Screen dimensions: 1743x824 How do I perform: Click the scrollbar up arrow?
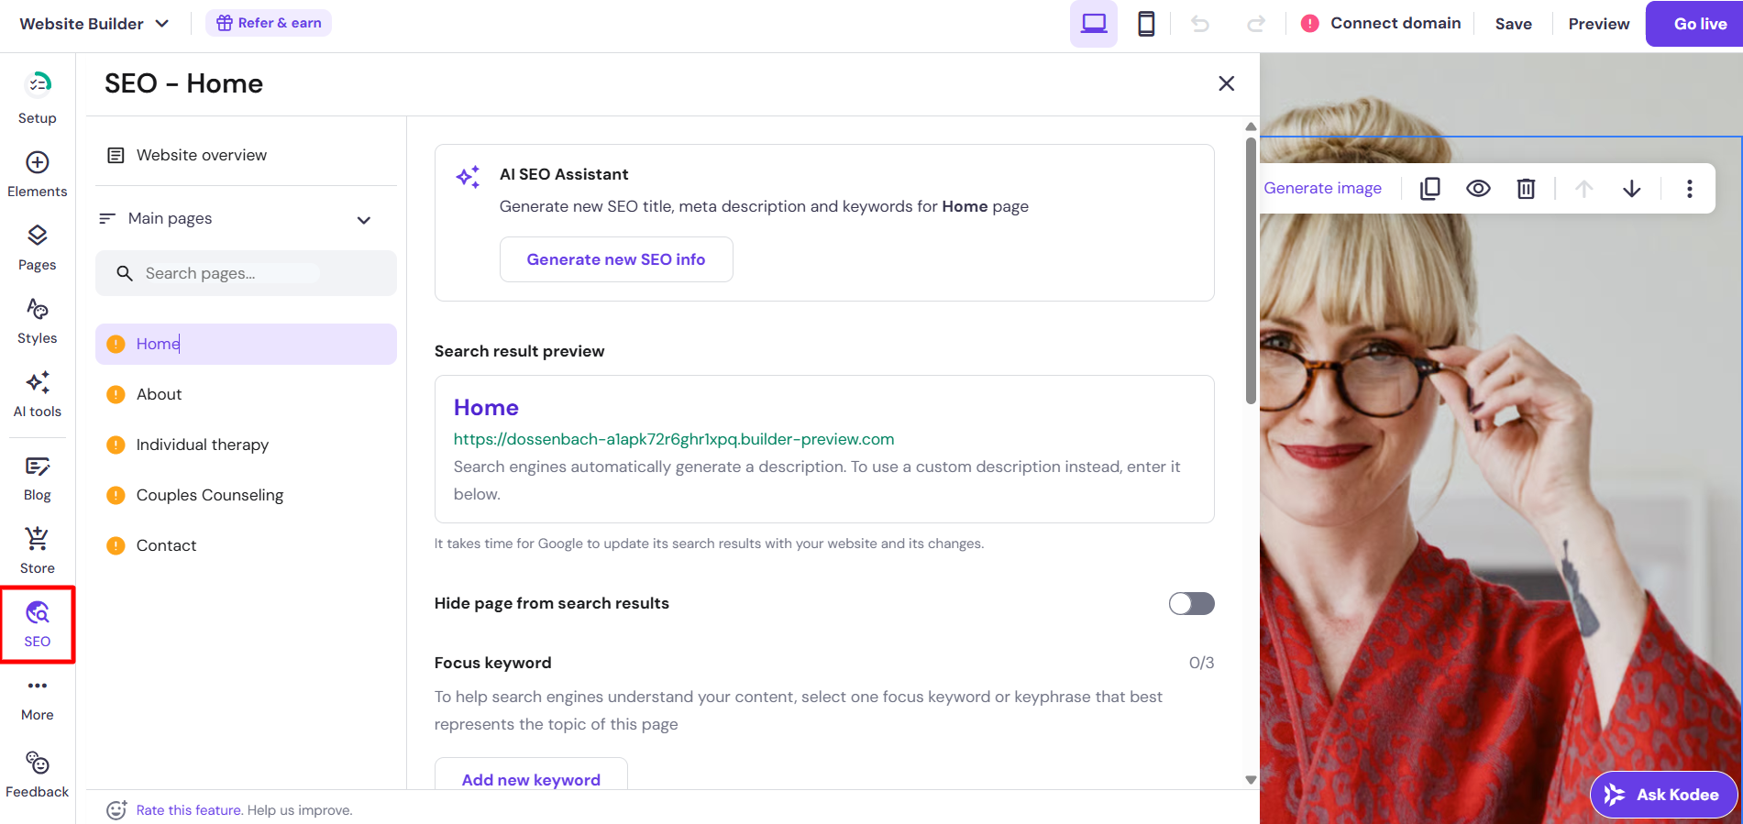click(1251, 126)
